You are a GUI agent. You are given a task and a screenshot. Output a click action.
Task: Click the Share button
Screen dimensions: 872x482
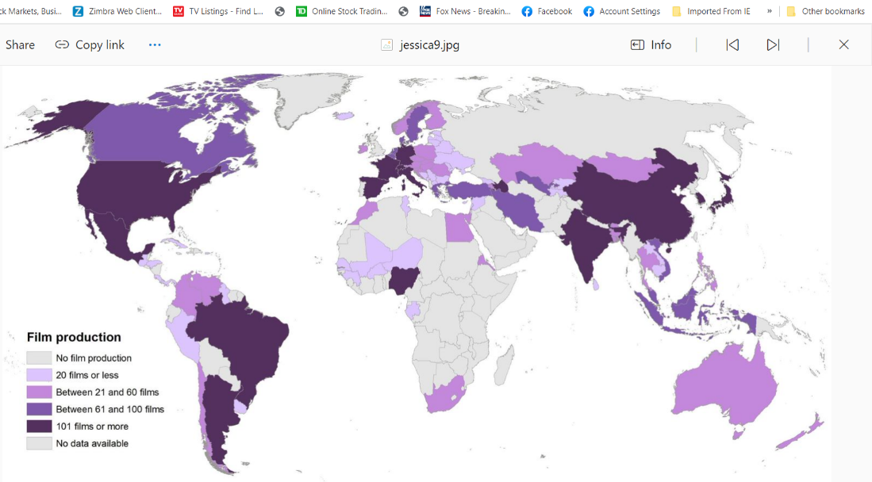20,45
